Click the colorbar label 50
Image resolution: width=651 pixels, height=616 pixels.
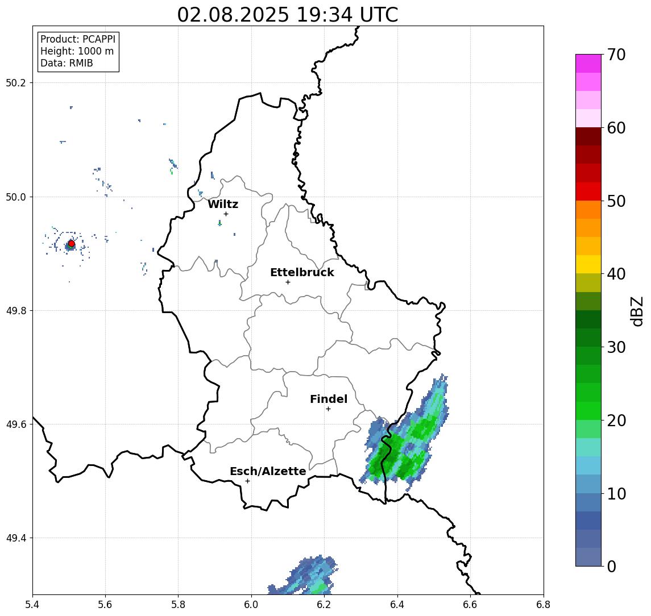pos(616,201)
